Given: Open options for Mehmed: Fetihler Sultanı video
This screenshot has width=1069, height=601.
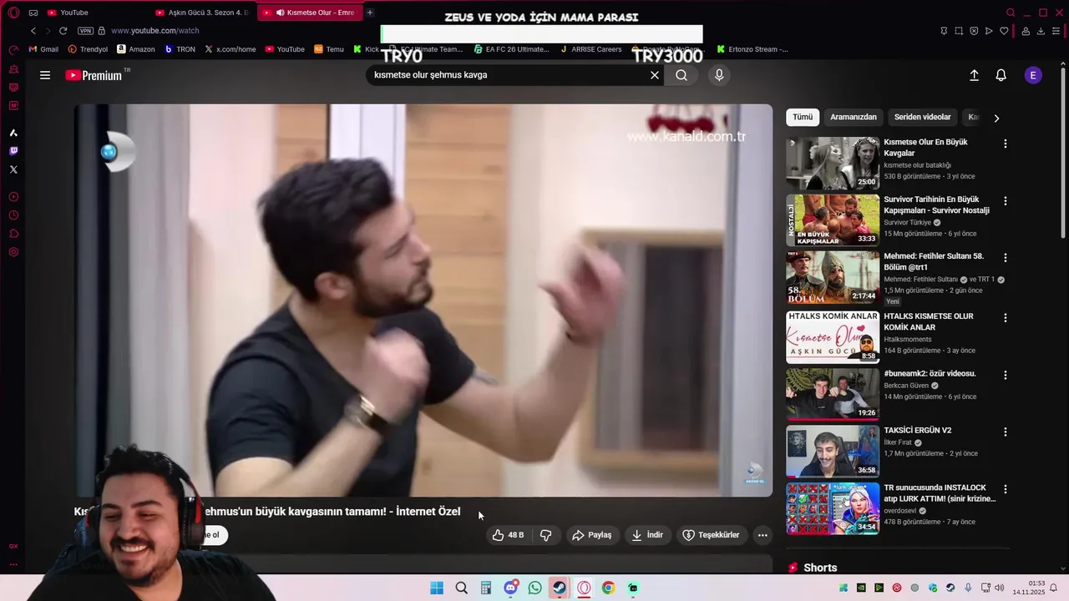Looking at the screenshot, I should (1006, 258).
